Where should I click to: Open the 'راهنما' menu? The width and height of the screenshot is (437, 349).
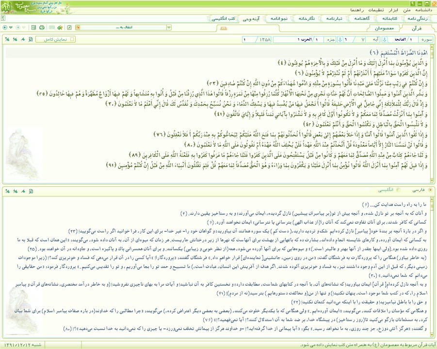pos(357,10)
